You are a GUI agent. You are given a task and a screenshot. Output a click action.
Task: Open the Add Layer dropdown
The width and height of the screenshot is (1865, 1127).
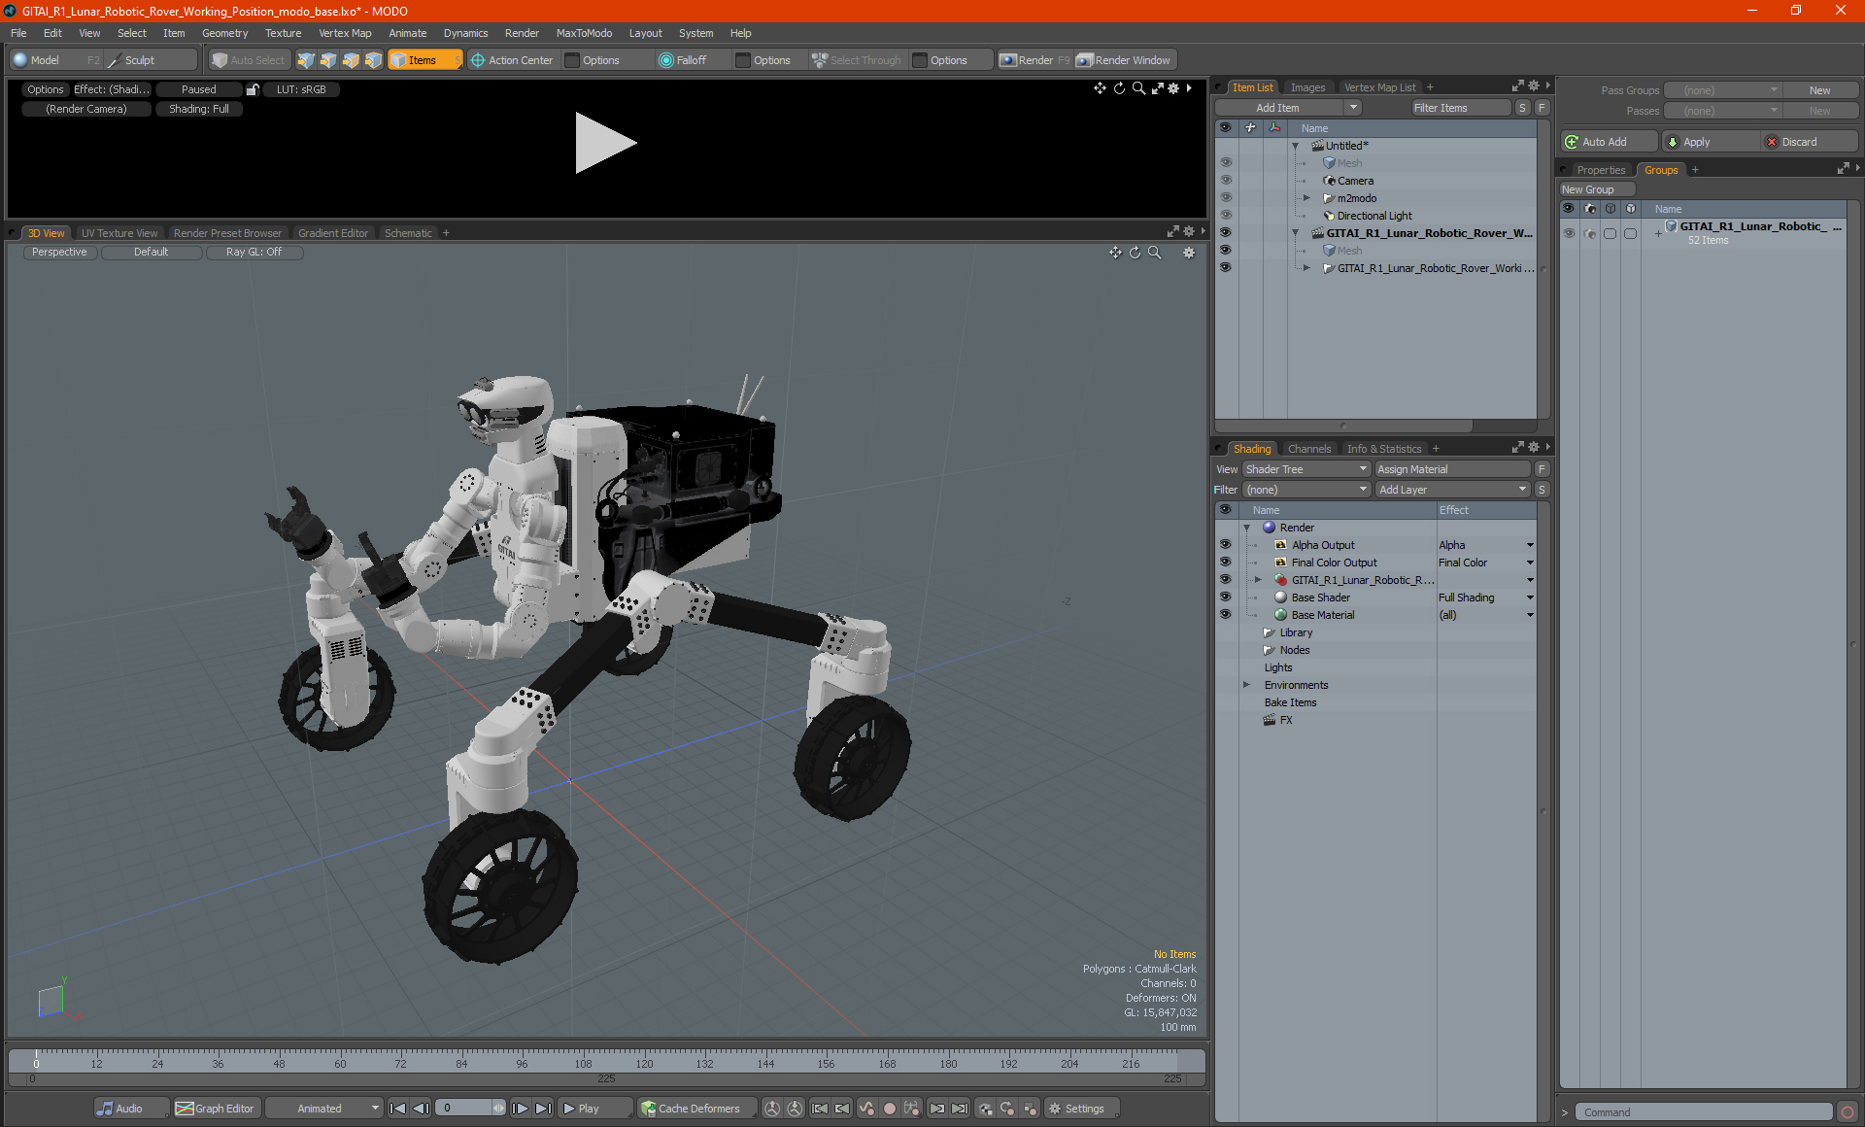tap(1451, 490)
